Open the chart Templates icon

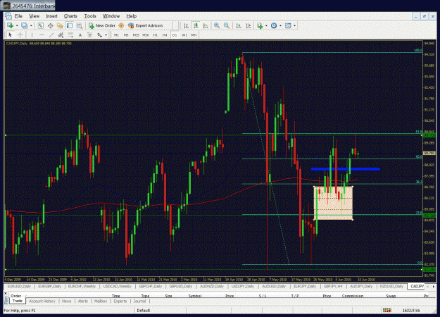pos(288,25)
